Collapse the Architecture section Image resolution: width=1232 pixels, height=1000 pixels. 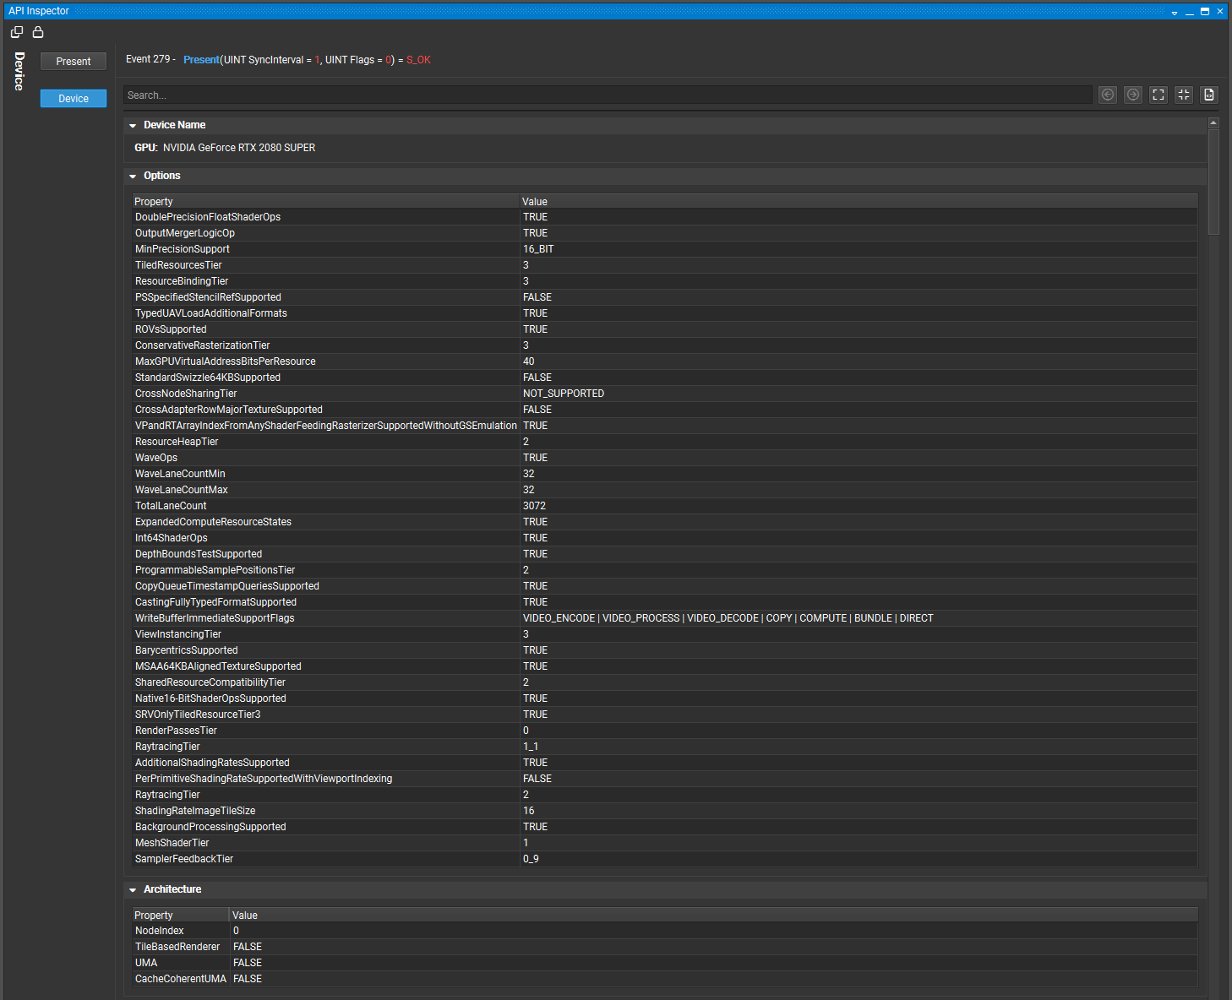click(x=133, y=889)
